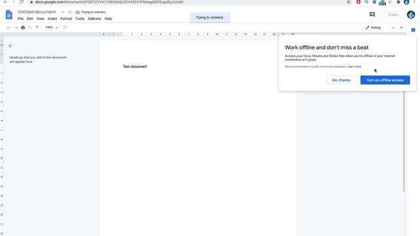Click the Trying to connect toast message
Image resolution: width=420 pixels, height=236 pixels.
coord(210,18)
